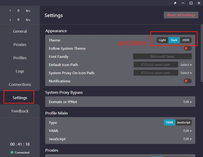Image resolution: width=203 pixels, height=157 pixels.
Task: Go to the Connections tab
Action: (x=20, y=85)
